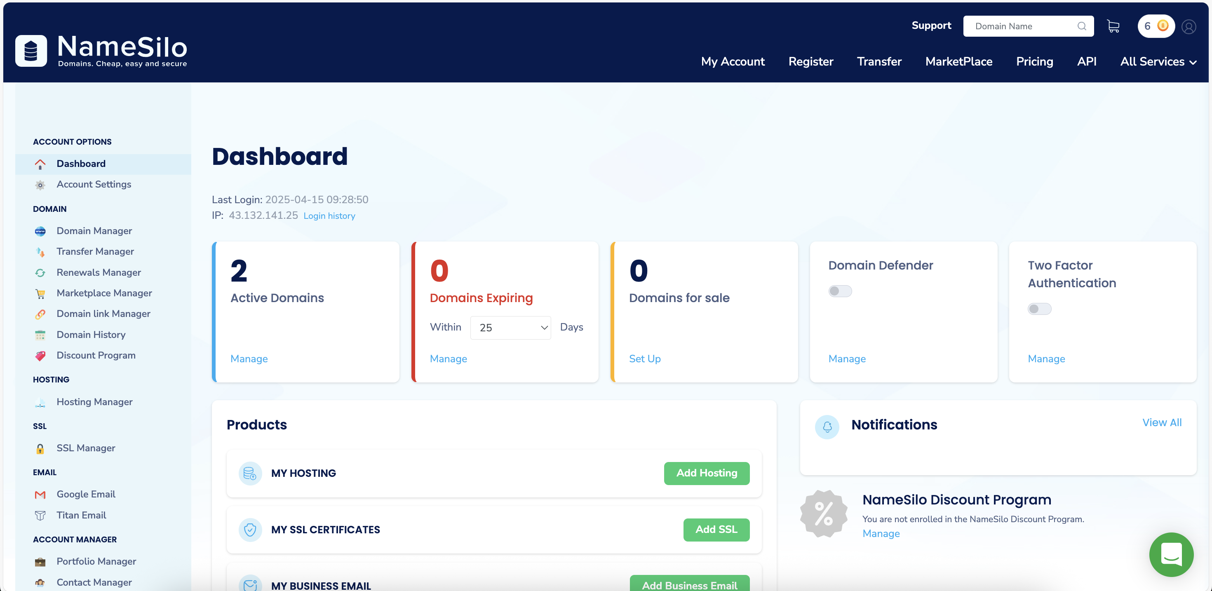Open the Within days dropdown showing 25
This screenshot has height=591, width=1212.
(x=510, y=328)
